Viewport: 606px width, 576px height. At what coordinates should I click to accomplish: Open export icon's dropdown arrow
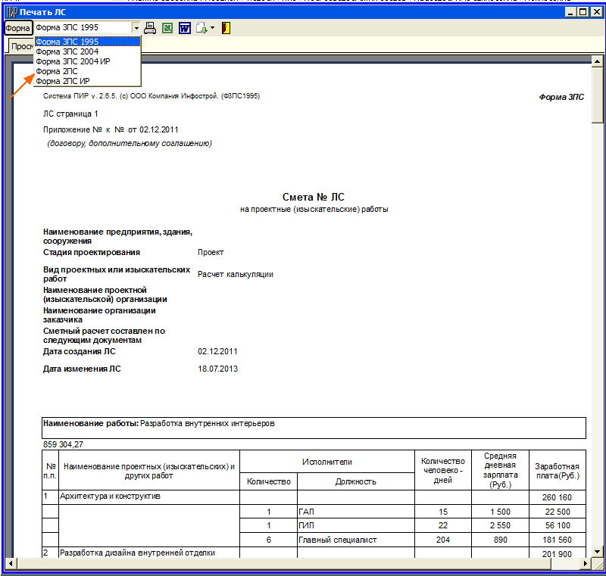click(213, 28)
